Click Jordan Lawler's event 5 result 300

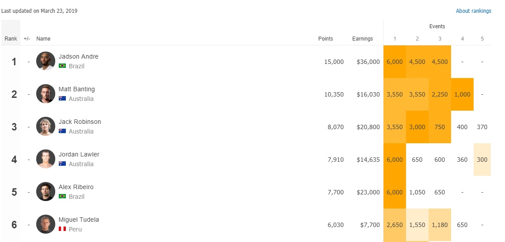(x=482, y=160)
